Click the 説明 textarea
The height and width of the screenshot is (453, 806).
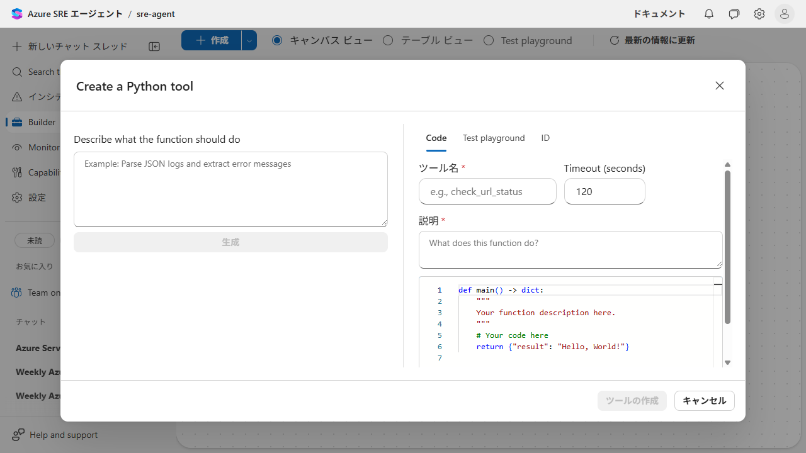pyautogui.click(x=570, y=250)
